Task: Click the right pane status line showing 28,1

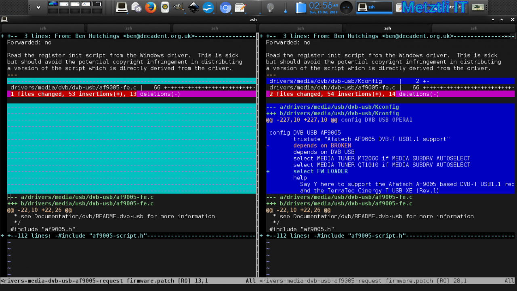Action: (387, 280)
